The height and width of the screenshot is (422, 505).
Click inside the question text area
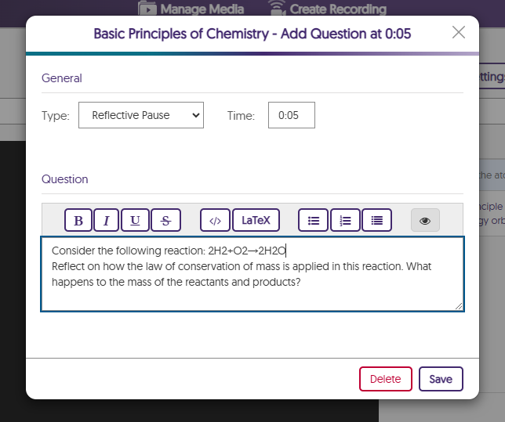point(252,274)
